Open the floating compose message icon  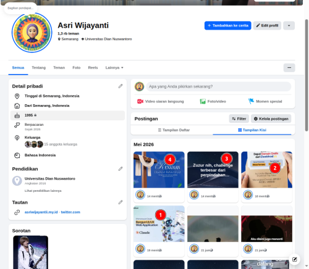tap(295, 259)
